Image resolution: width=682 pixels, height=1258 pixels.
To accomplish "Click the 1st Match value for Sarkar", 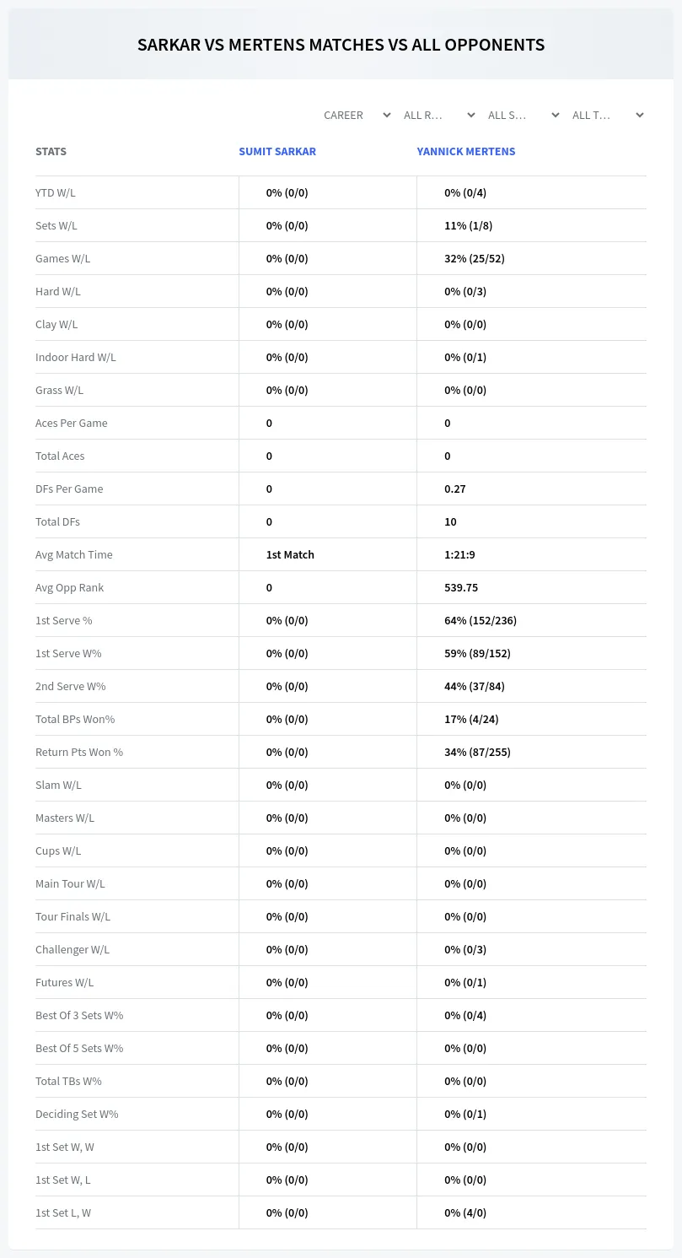I will 290,554.
